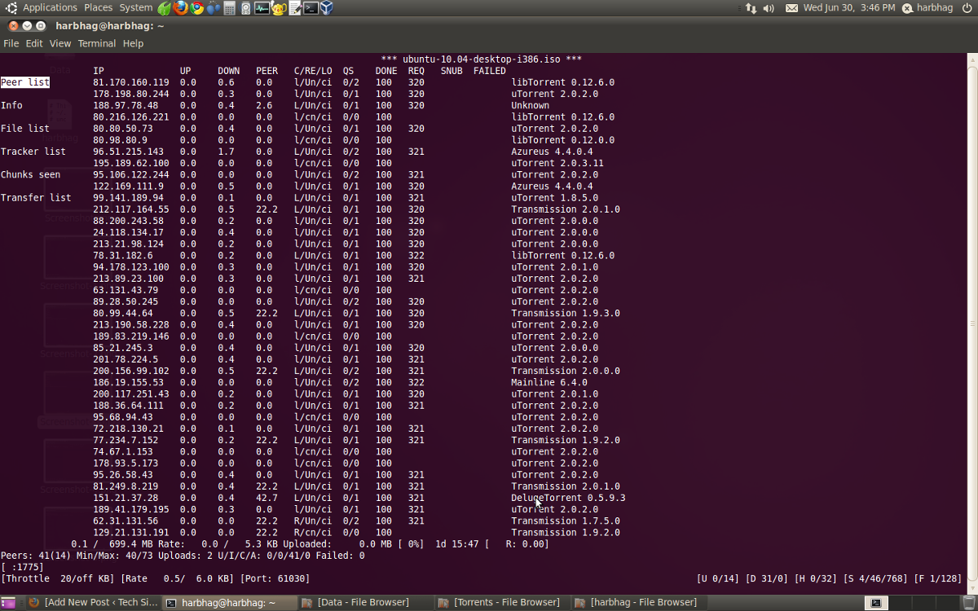Click peer IP 62.31.131.56
This screenshot has width=978, height=611.
pos(126,521)
